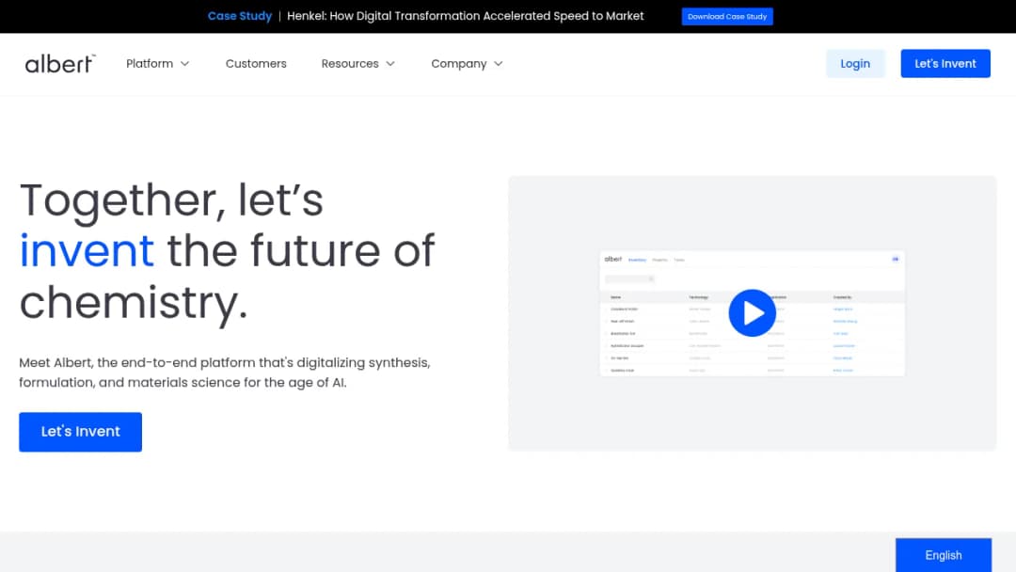Expand the Company menu chevron

(x=499, y=64)
